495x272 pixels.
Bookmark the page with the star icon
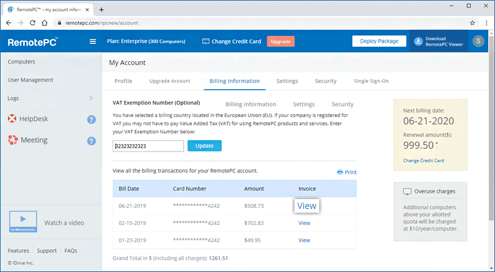click(472, 23)
